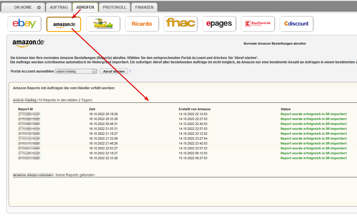
Task: Click import status of 22:33:26 report
Action: [314, 158]
